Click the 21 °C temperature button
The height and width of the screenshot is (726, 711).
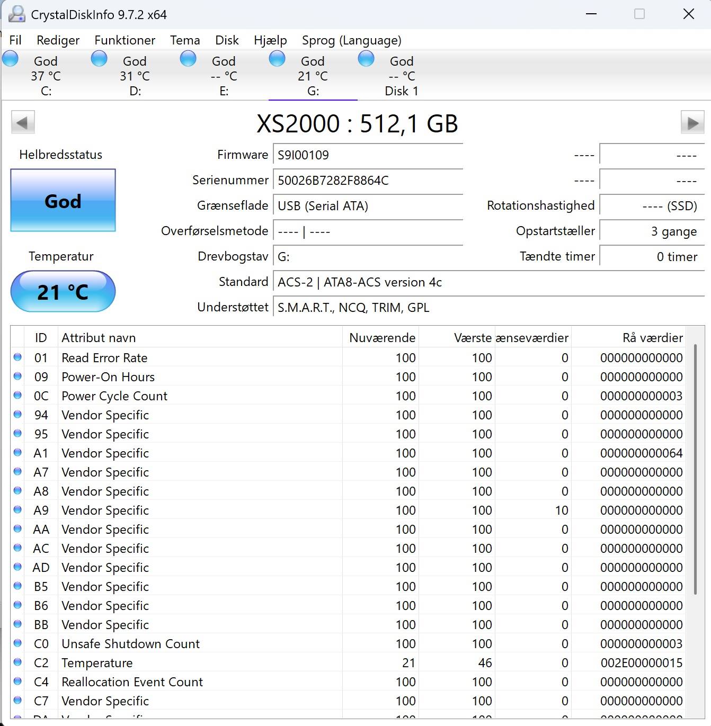point(63,292)
